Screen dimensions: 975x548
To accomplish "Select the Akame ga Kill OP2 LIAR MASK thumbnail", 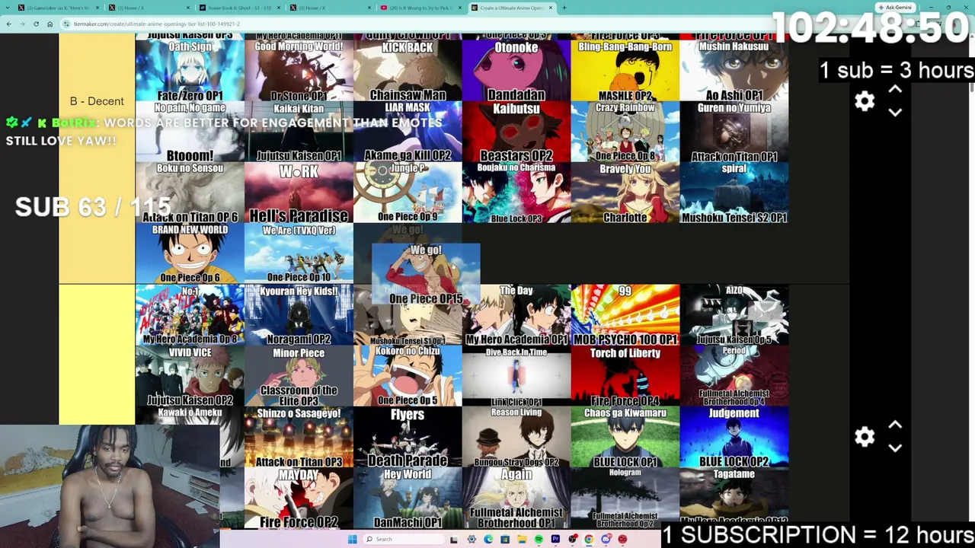I will [x=408, y=132].
